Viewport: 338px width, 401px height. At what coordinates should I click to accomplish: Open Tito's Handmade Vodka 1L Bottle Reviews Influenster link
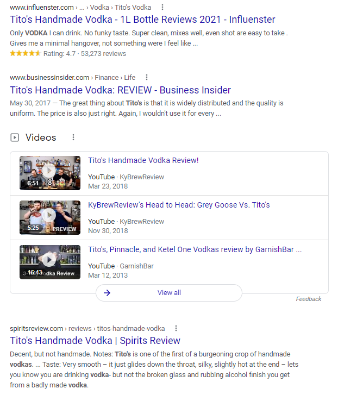142,20
